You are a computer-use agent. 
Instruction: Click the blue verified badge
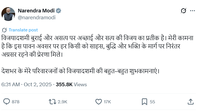pos(59,11)
